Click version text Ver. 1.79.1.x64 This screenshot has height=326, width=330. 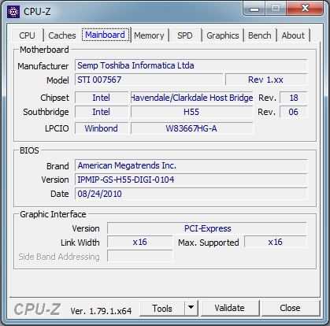click(x=101, y=311)
